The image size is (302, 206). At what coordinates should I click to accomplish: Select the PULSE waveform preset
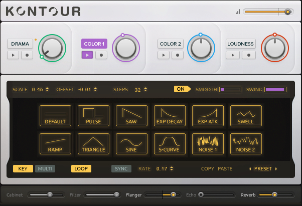(93, 116)
